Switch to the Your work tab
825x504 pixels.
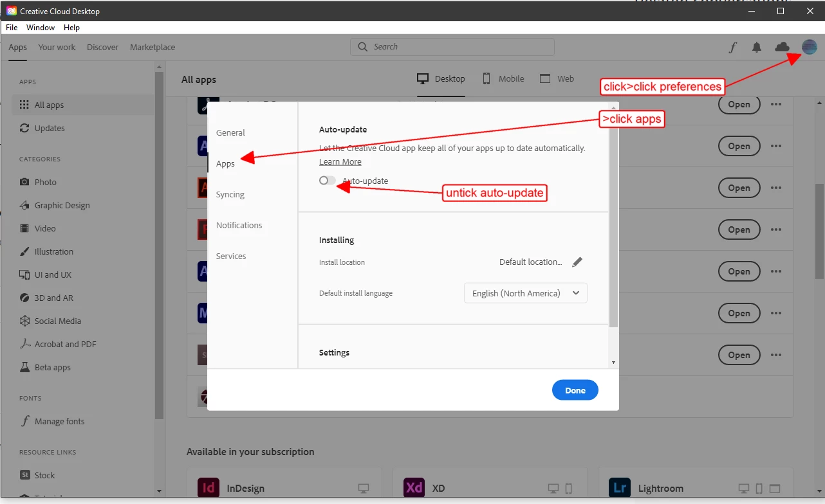click(x=57, y=47)
